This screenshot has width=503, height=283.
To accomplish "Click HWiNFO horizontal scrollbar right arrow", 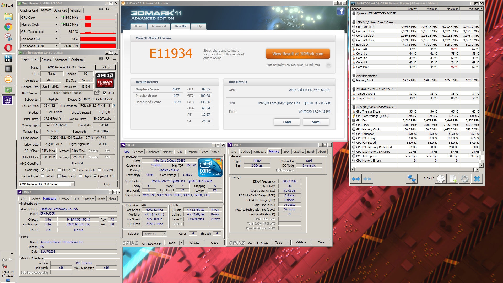I will click(x=477, y=170).
